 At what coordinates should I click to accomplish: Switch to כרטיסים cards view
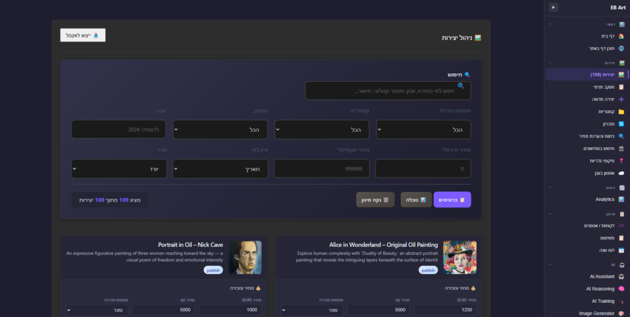click(452, 199)
